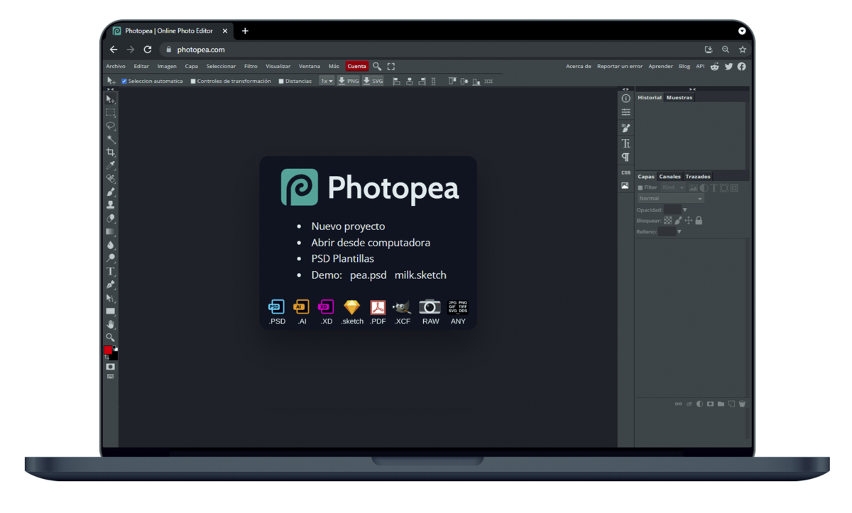Select the Magic Wand tool
852x513 pixels.
(x=110, y=139)
